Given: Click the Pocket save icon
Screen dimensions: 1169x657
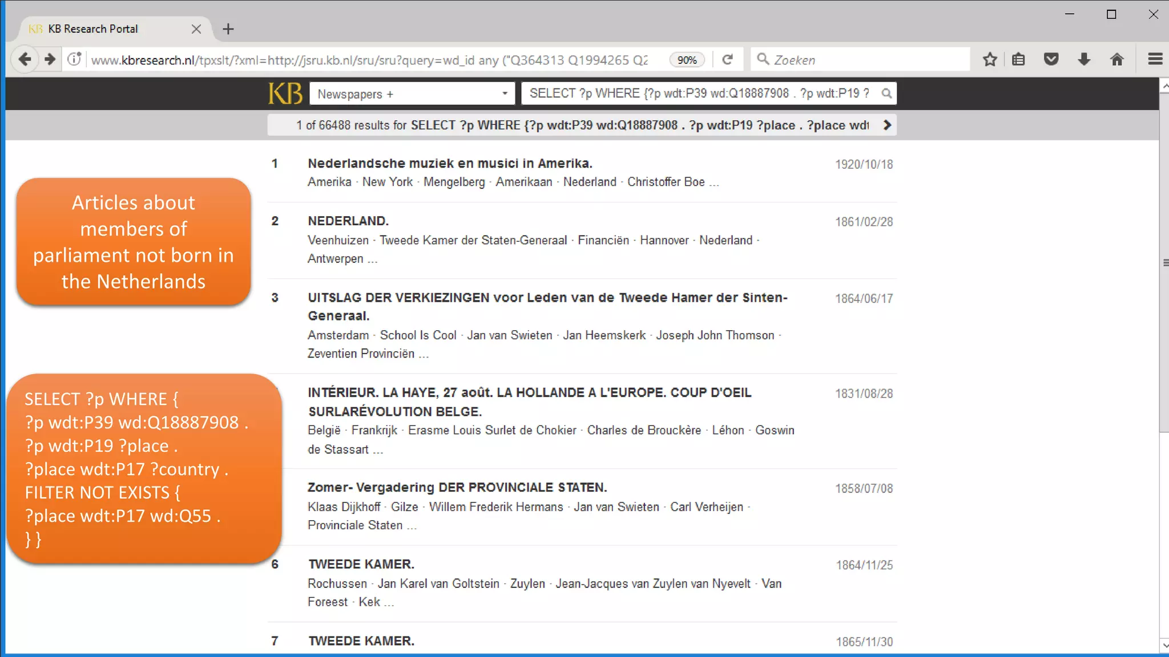Looking at the screenshot, I should (x=1051, y=59).
